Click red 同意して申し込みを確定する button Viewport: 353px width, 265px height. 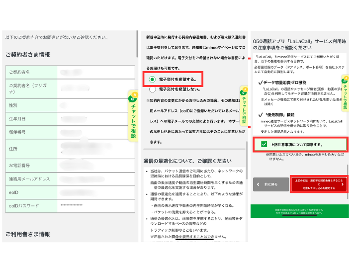click(319, 184)
